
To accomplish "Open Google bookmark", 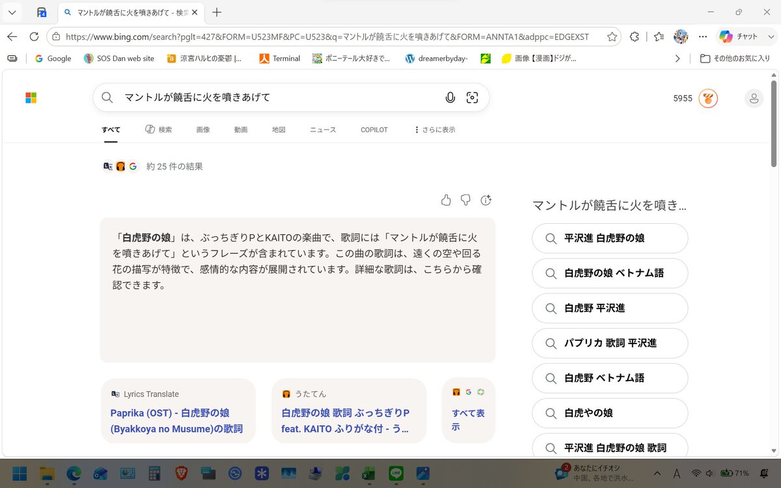I will 53,59.
